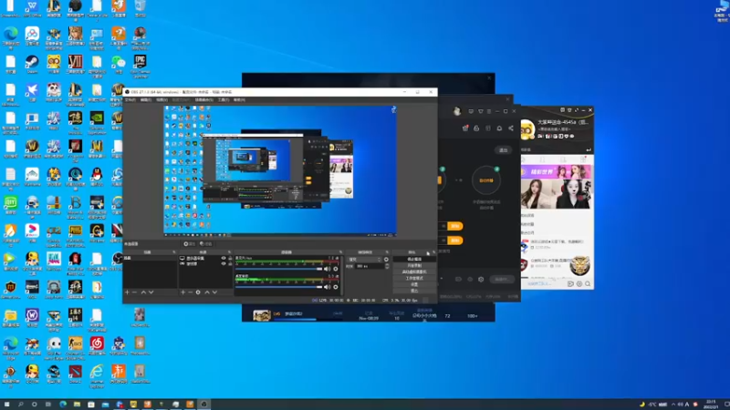Click gift icon with red dot in dark window
730x410 pixels.
(x=465, y=128)
